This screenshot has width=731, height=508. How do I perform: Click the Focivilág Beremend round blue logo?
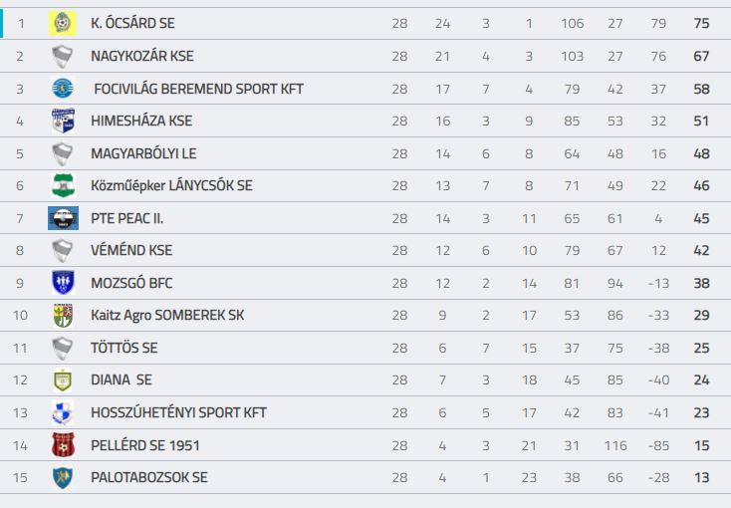(63, 89)
